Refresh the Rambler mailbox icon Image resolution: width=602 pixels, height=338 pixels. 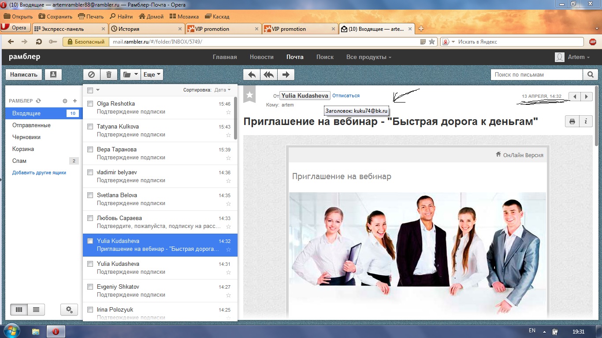pos(38,101)
